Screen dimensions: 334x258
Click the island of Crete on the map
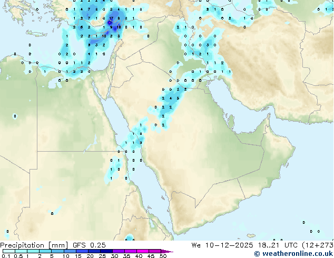36,33
